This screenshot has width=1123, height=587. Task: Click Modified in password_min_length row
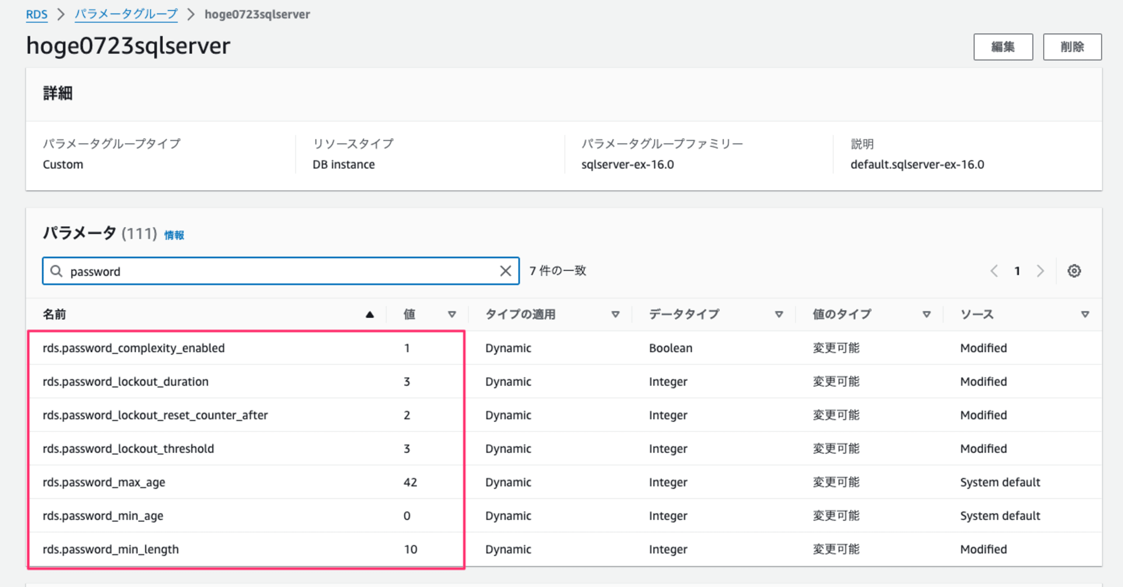click(x=983, y=549)
